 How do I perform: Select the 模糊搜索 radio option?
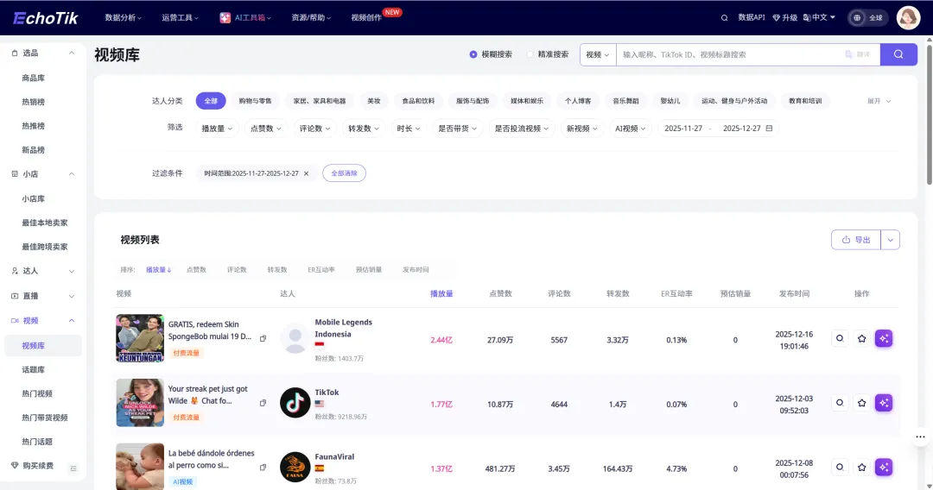tap(473, 54)
